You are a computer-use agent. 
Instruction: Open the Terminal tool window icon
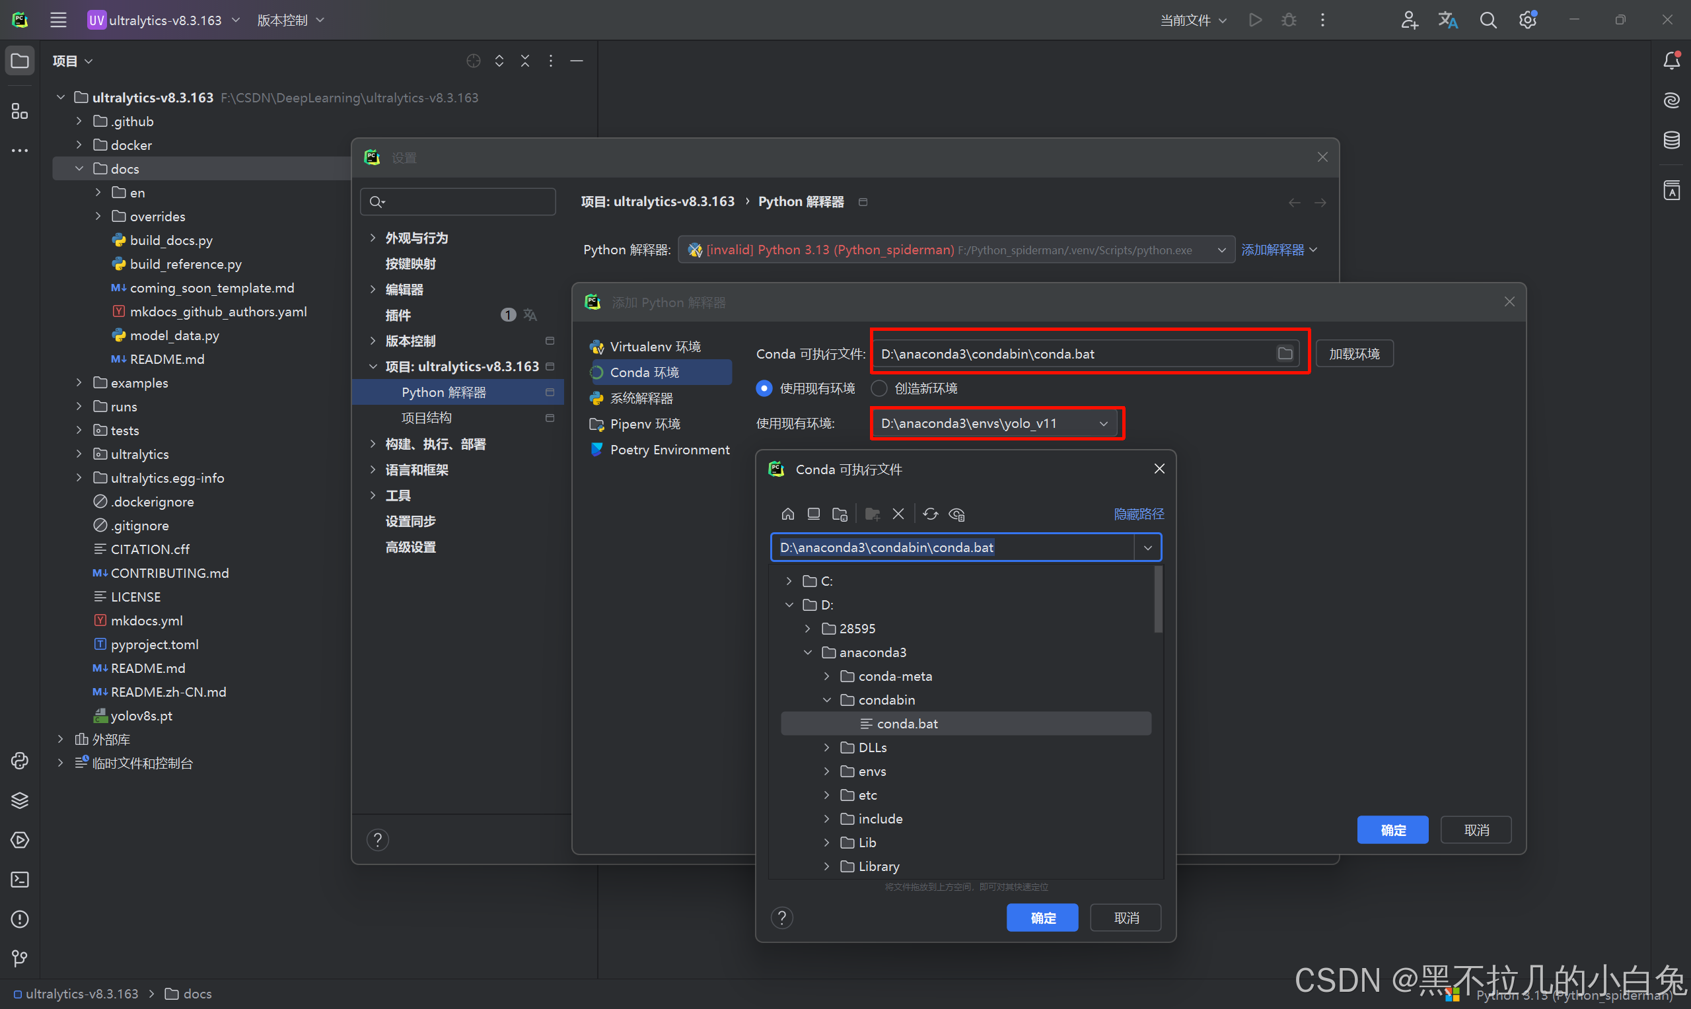pos(20,880)
